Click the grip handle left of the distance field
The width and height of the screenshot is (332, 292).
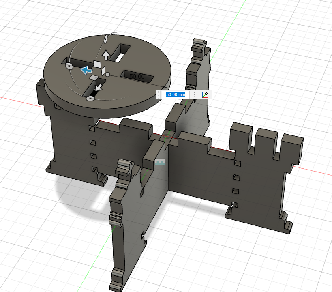(159, 95)
